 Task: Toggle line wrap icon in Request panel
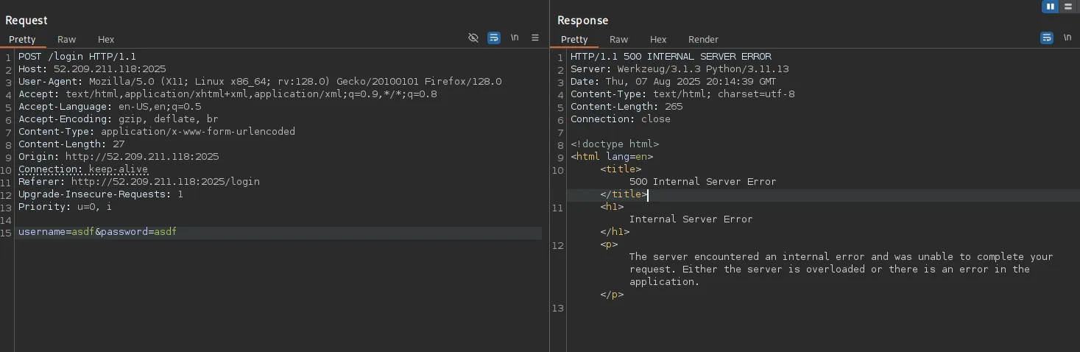(494, 38)
